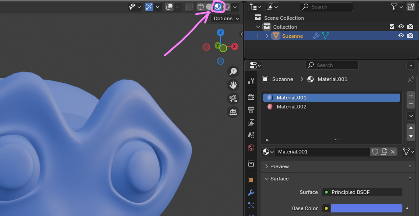The image size is (419, 216).
Task: Switch viewport to Wireframe shading
Action: (x=201, y=7)
